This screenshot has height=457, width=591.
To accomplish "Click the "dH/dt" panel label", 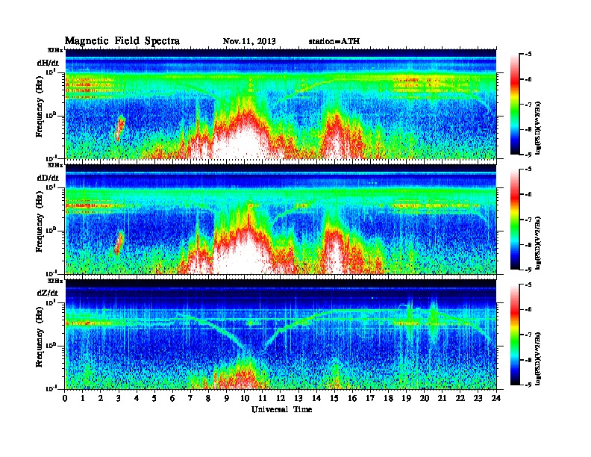I will (48, 63).
